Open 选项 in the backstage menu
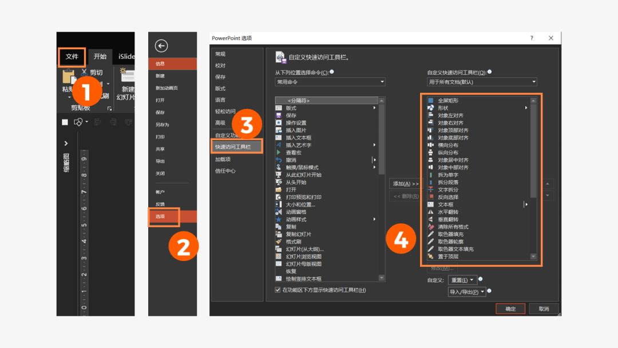This screenshot has height=348, width=618. pyautogui.click(x=172, y=216)
